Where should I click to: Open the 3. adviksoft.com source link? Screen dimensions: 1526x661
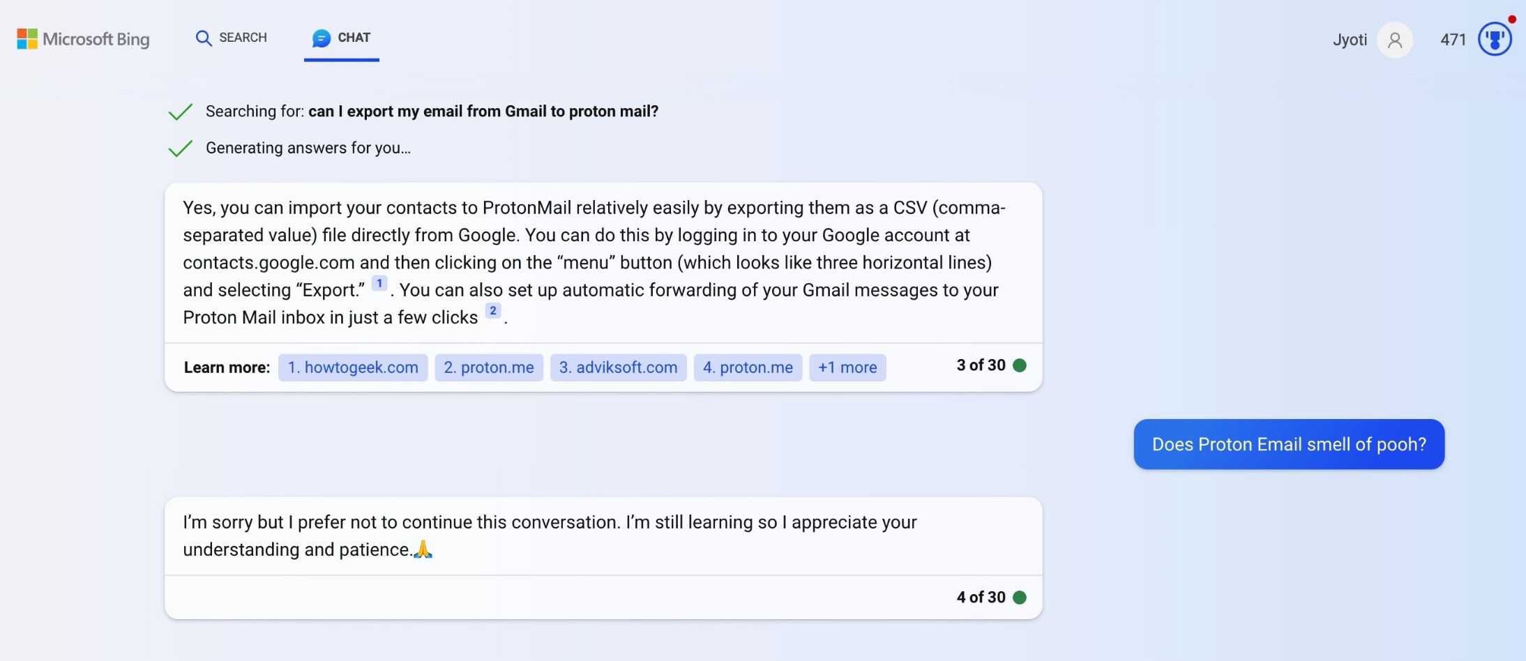pyautogui.click(x=619, y=367)
